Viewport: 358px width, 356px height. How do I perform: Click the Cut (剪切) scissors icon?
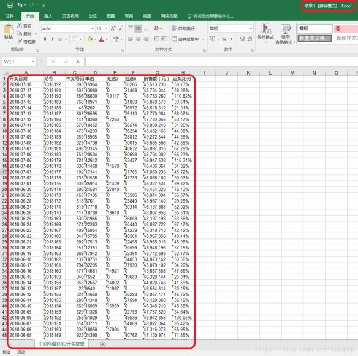pos(19,26)
